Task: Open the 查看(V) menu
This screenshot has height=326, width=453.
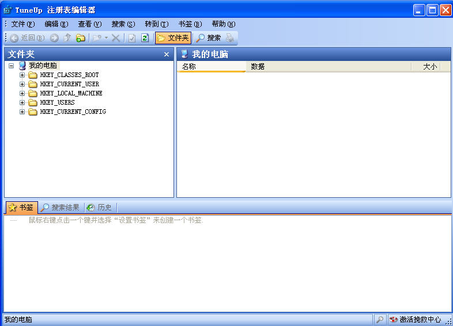Action: click(x=90, y=24)
